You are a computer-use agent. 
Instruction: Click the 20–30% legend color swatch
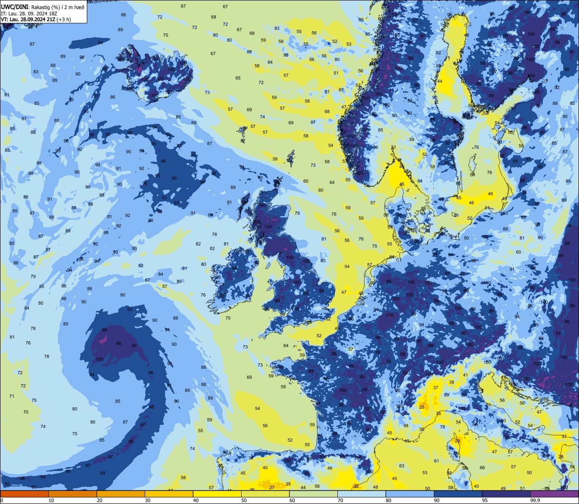click(121, 494)
